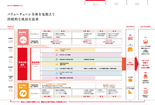Click the sandwich icon for convenience store products
This screenshot has width=155, height=105.
point(130,92)
